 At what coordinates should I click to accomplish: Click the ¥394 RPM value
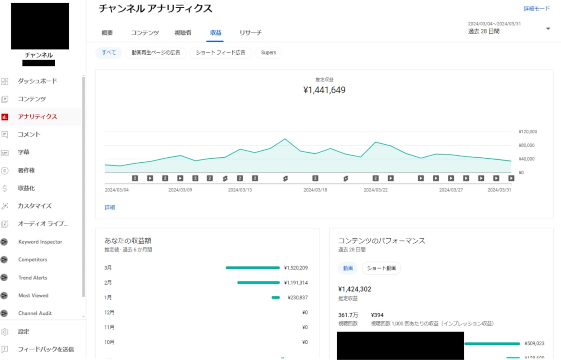pyautogui.click(x=377, y=315)
